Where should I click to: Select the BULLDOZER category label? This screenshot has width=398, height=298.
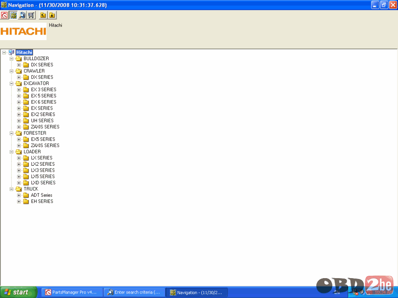[36, 58]
